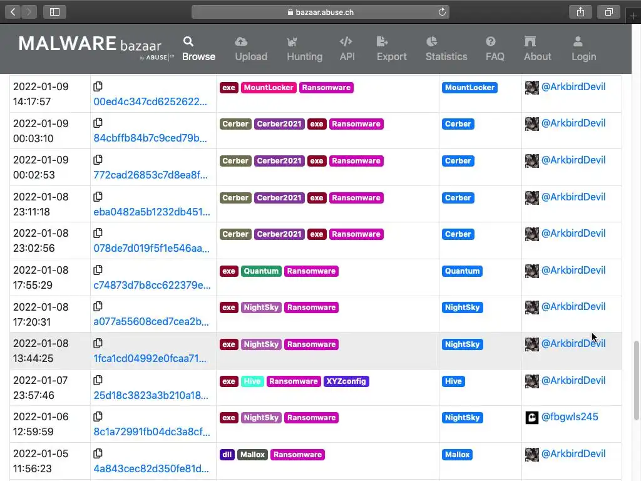Open a new tab with plus button
641x481 pixels.
(633, 16)
